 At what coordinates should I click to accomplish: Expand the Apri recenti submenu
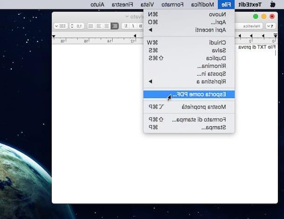[189, 30]
